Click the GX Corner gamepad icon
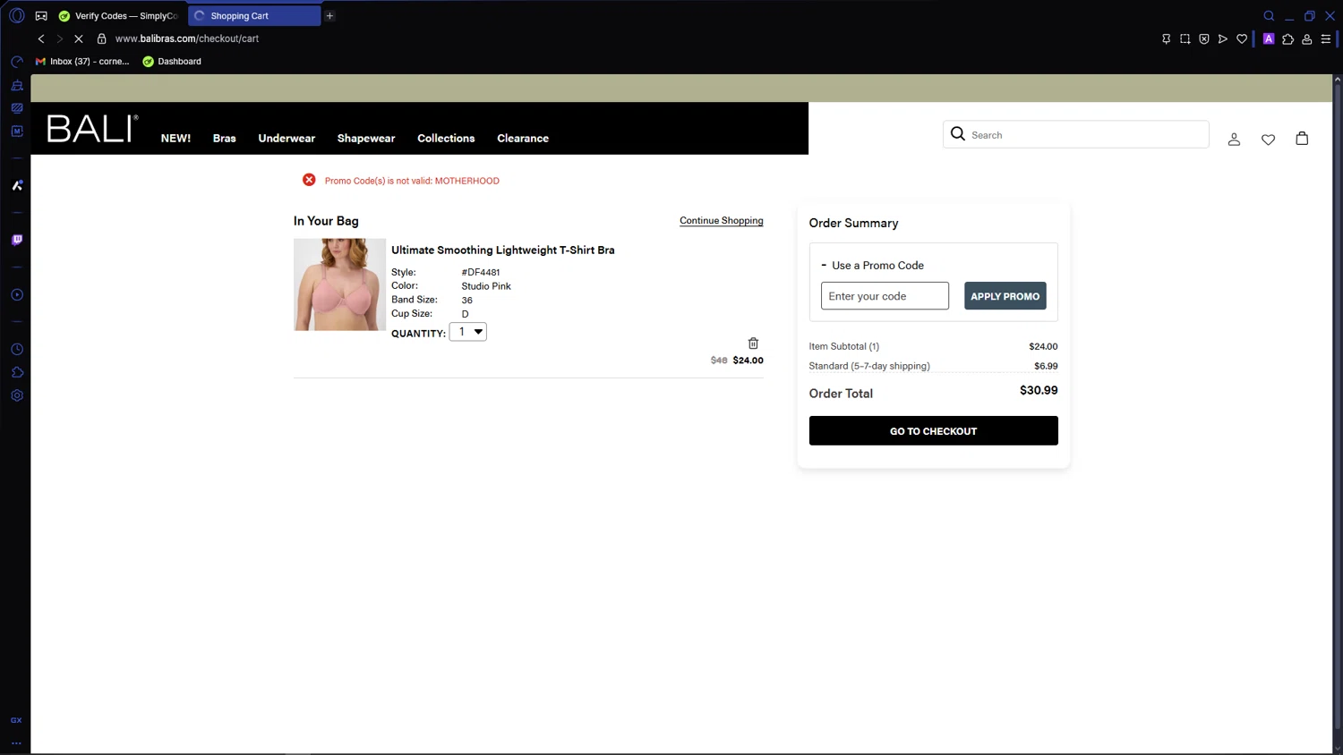This screenshot has width=1343, height=755. click(41, 16)
